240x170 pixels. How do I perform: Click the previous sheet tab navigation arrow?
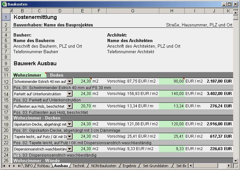point(9,166)
